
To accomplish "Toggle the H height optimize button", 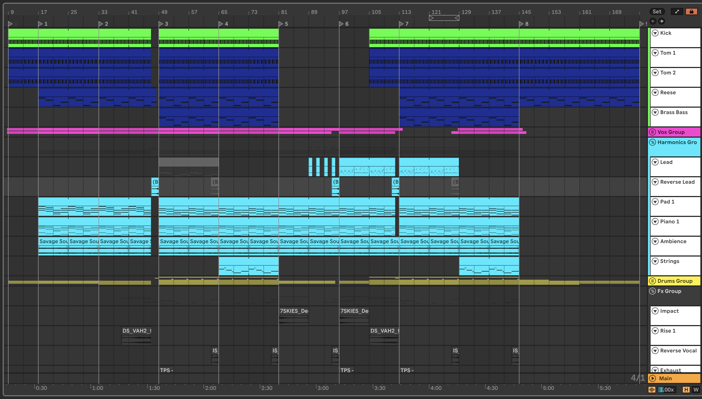I will coord(686,389).
